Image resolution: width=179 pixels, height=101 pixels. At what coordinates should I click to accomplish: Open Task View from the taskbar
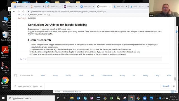point(65,98)
